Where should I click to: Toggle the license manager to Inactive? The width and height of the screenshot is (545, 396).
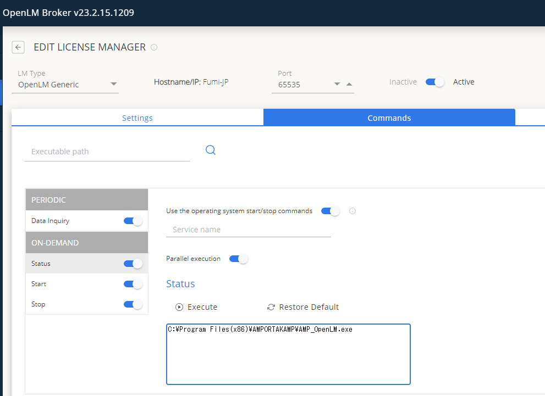(434, 81)
